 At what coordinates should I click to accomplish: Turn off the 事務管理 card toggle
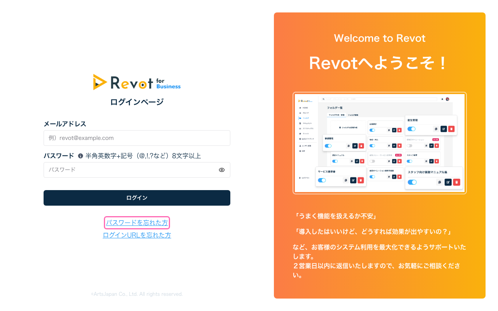tap(327, 146)
